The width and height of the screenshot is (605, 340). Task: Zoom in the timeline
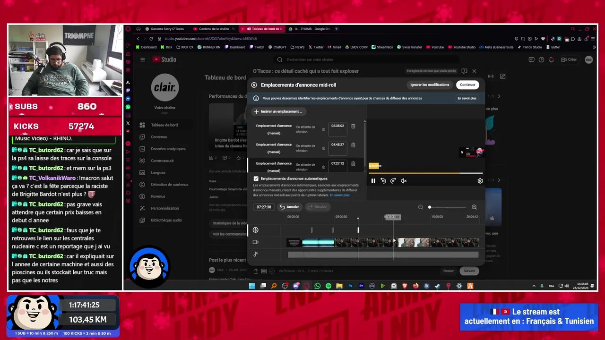[474, 207]
